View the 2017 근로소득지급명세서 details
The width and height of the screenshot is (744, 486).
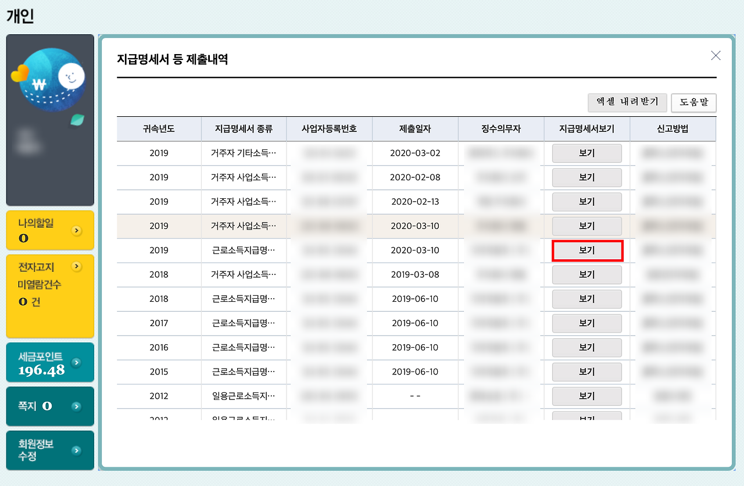point(586,323)
